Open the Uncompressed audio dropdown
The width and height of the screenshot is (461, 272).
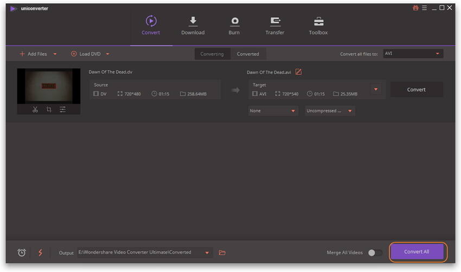click(x=330, y=111)
